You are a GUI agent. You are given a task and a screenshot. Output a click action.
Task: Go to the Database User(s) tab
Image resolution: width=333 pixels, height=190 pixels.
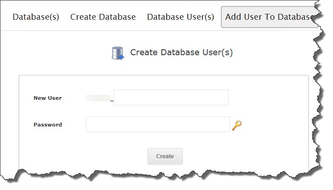pyautogui.click(x=180, y=17)
